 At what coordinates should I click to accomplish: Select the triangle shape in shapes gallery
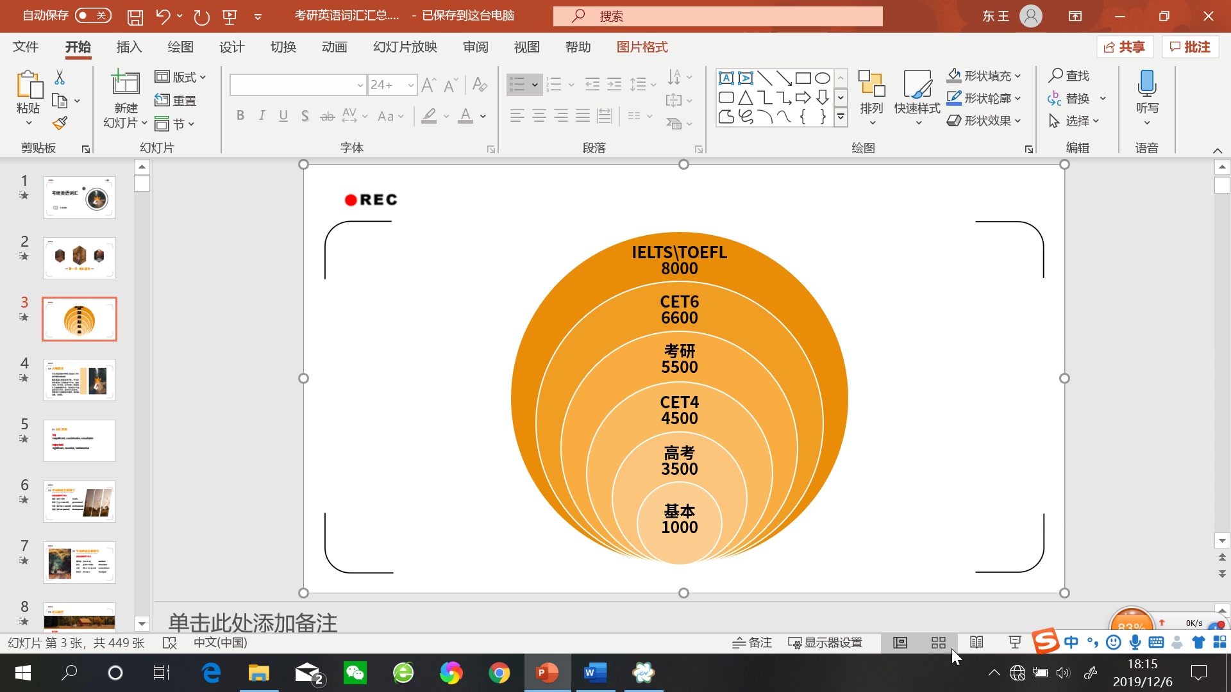(745, 97)
